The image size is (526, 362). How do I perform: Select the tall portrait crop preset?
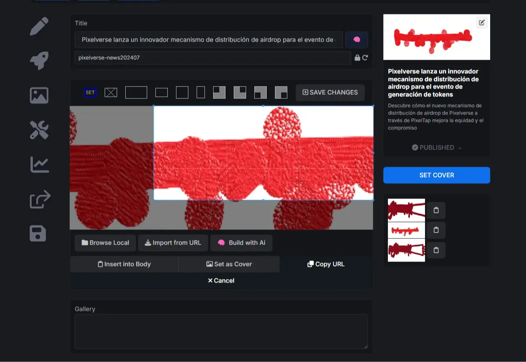pyautogui.click(x=201, y=92)
